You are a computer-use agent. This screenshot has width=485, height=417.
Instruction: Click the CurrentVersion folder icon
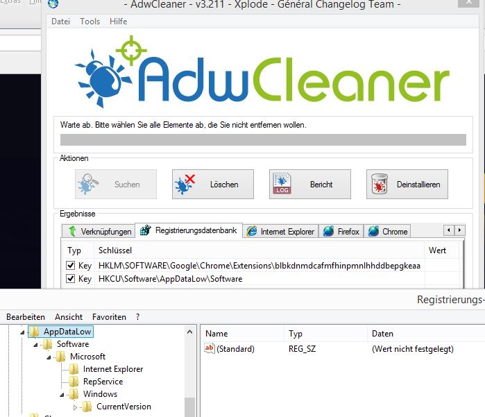[x=87, y=407]
